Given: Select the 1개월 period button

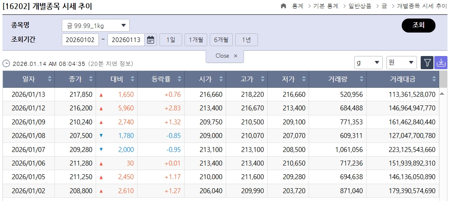Looking at the screenshot, I should [196, 40].
